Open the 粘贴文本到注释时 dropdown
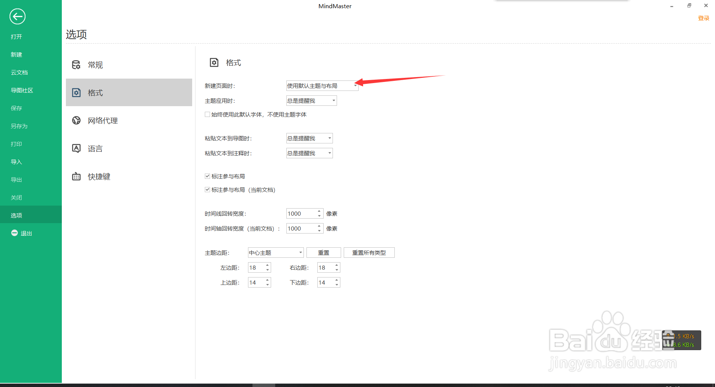 [x=309, y=153]
